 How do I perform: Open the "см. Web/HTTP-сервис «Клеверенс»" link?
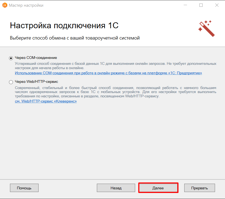(x=46, y=101)
